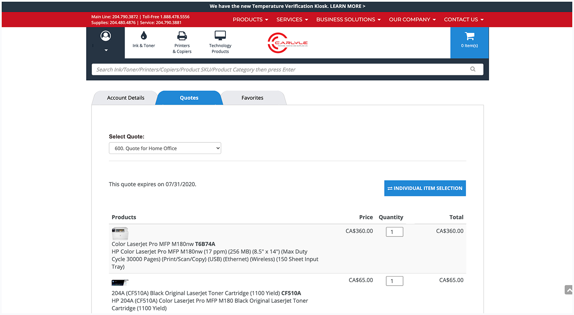Click the Select Quote label
Image resolution: width=574 pixels, height=315 pixels.
click(127, 137)
